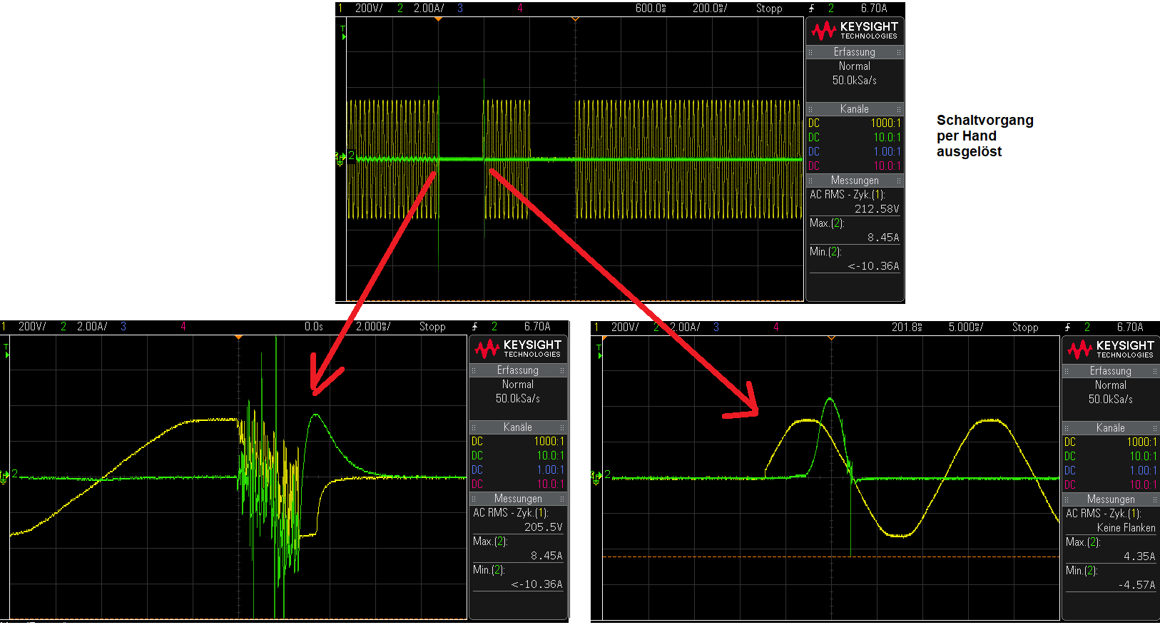Click the Normal acquisition mode on the top oscilloscope
The image size is (1160, 625).
coord(855,66)
